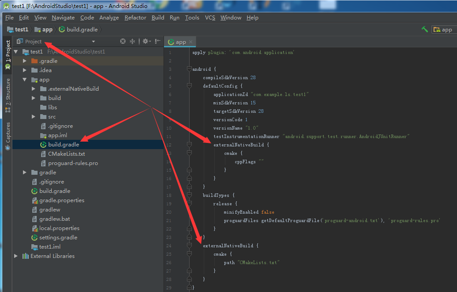The image size is (457, 292).
Task: Select local.properties file
Action: 59,228
